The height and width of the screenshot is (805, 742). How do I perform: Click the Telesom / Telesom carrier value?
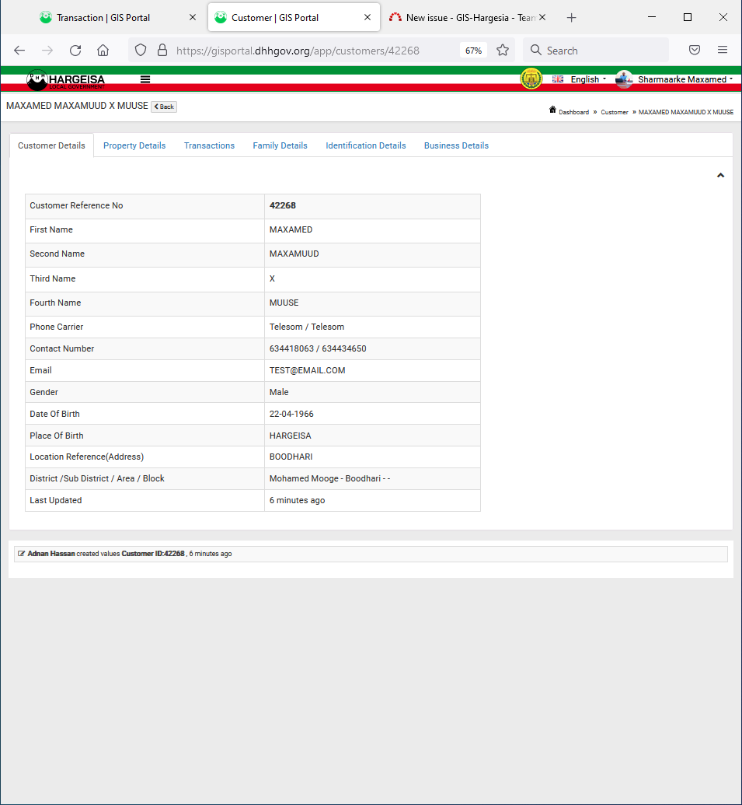pos(307,327)
